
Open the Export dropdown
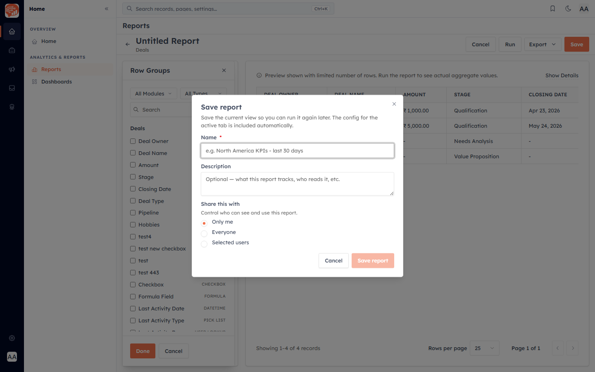(543, 44)
